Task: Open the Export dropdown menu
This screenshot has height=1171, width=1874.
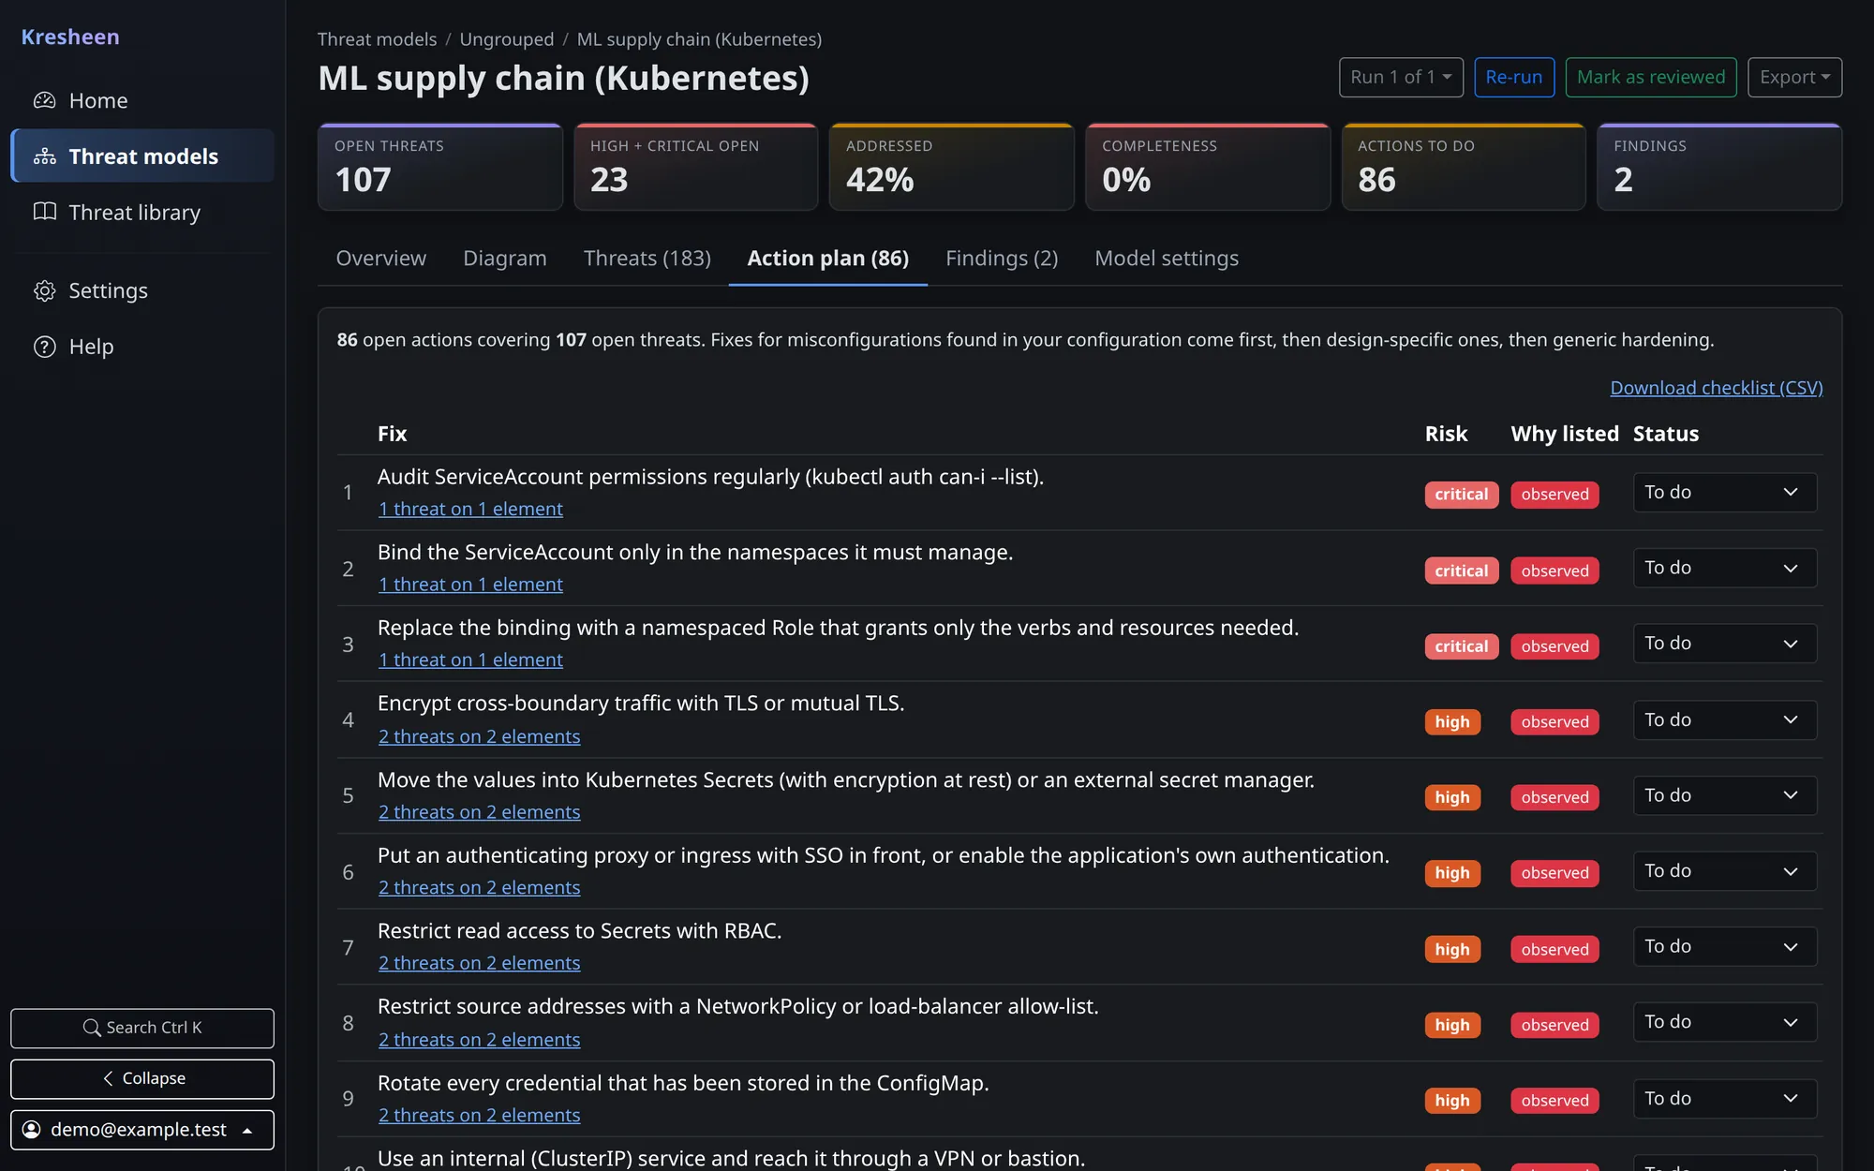Action: point(1794,77)
